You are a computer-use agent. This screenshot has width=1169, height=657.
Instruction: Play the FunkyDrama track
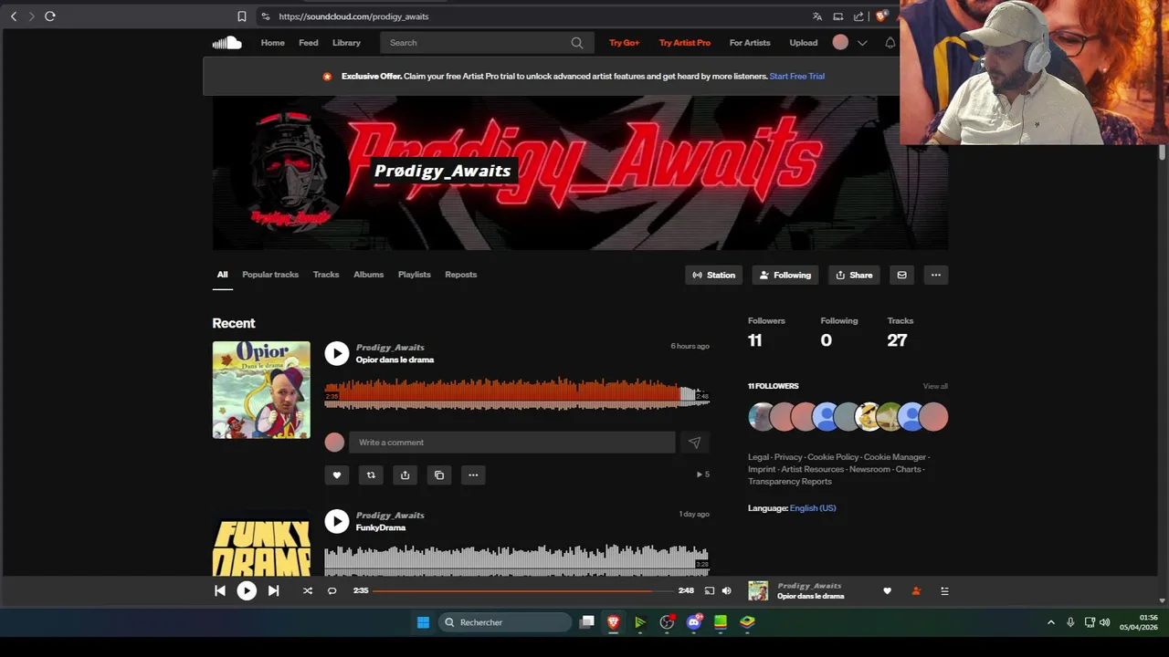pyautogui.click(x=337, y=521)
